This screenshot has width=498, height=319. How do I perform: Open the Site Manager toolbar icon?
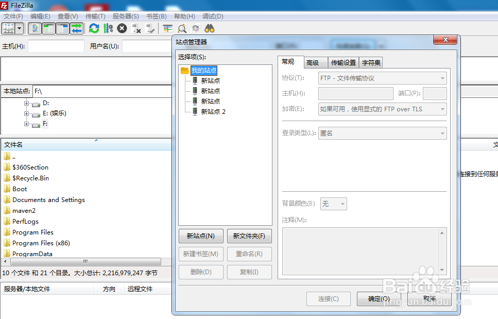[x=9, y=28]
